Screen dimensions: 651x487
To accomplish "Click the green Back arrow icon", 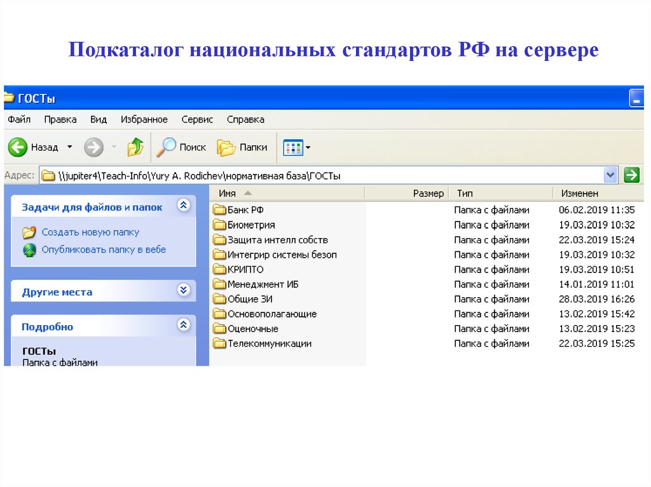I will [x=18, y=147].
